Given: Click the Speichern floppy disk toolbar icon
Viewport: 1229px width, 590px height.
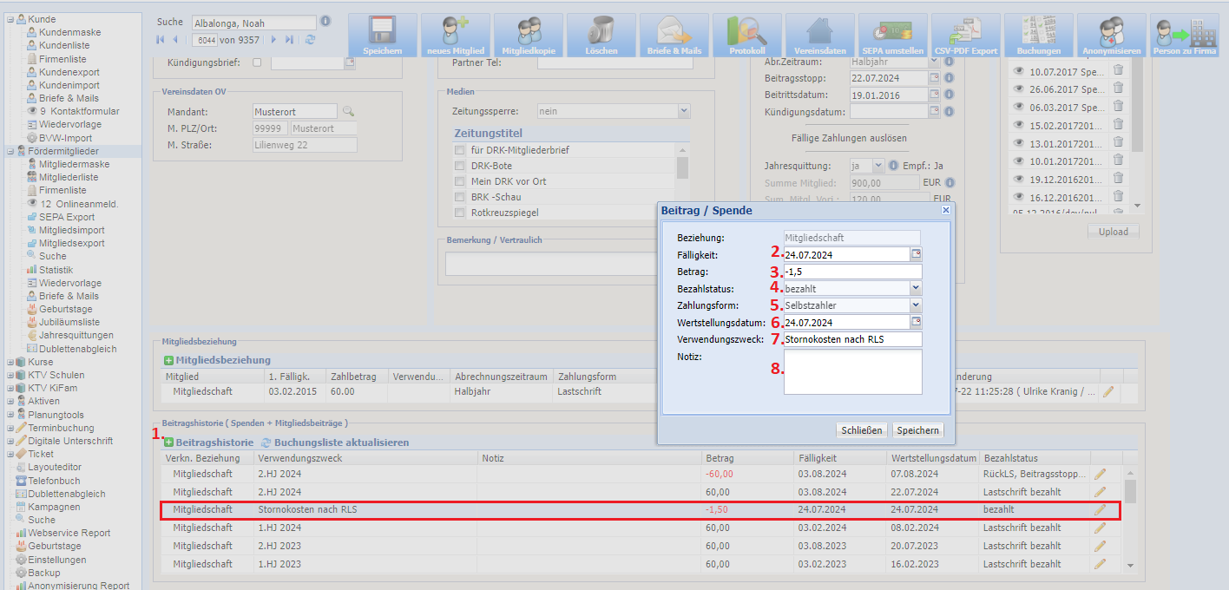Looking at the screenshot, I should (x=382, y=36).
